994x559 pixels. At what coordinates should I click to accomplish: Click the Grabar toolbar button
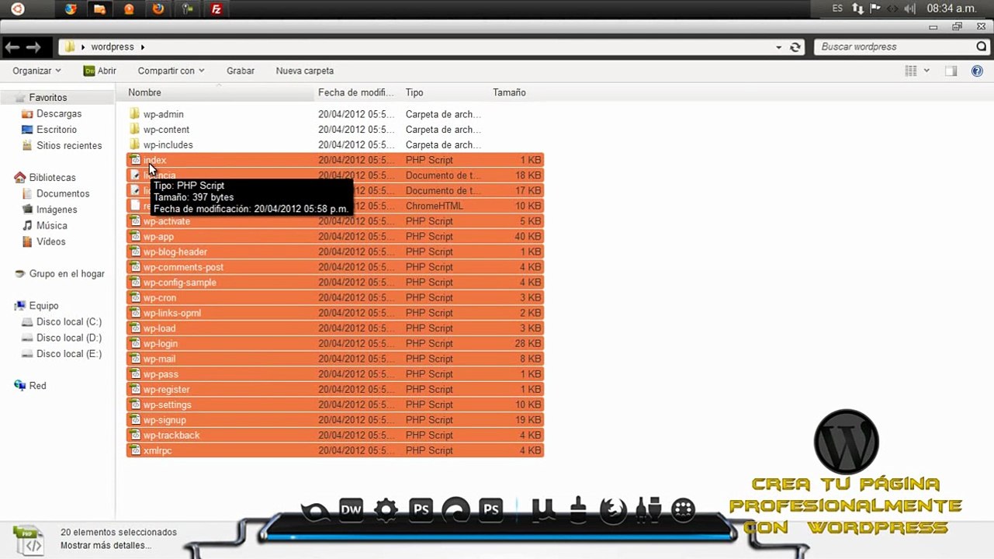tap(241, 71)
